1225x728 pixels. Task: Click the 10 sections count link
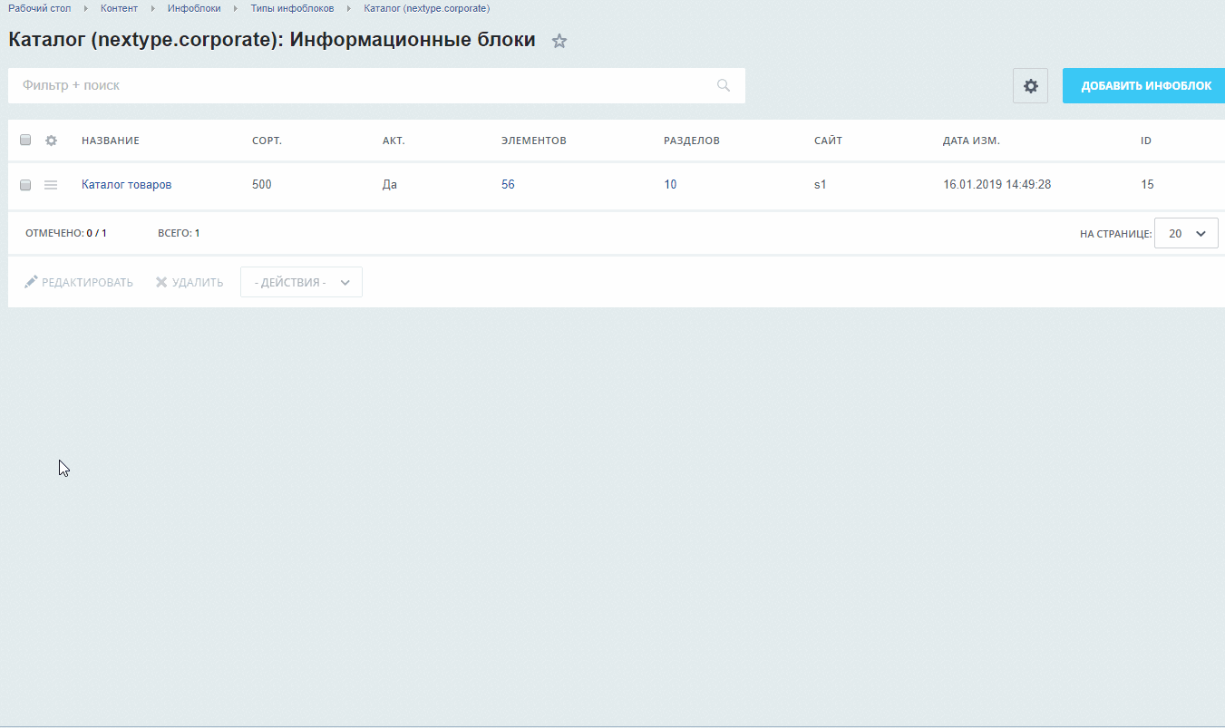[x=670, y=185]
